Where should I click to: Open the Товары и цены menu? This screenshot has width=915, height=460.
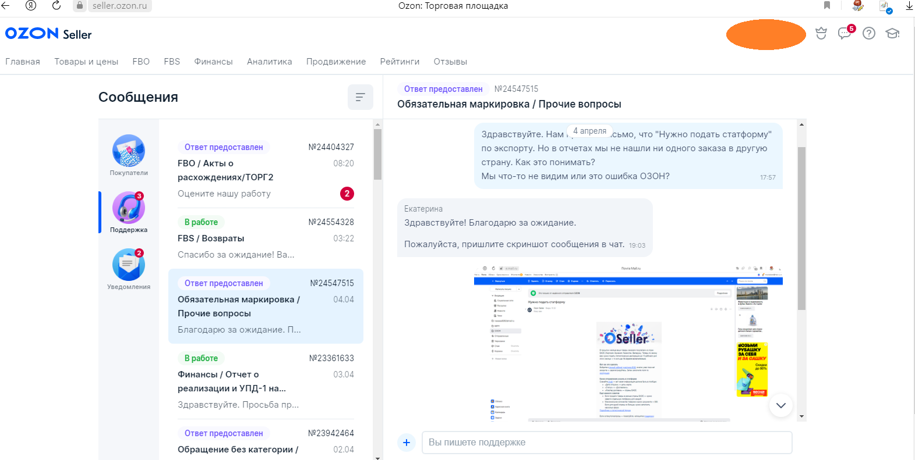point(86,62)
